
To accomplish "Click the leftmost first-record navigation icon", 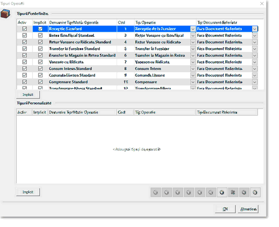I will [x=156, y=192].
